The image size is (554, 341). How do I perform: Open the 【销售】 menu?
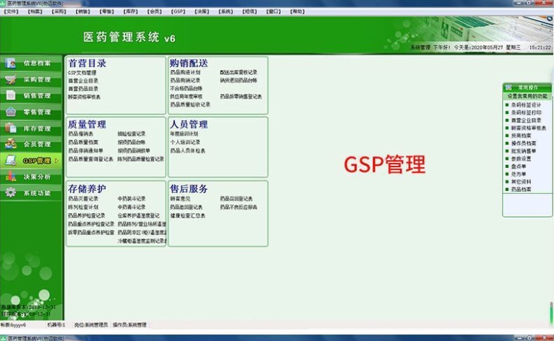[82, 12]
